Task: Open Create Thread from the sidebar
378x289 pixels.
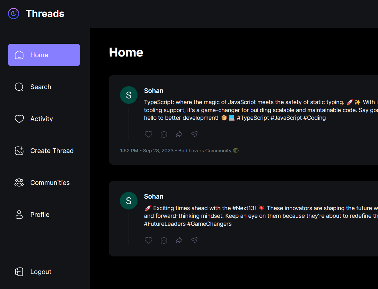Action: (x=52, y=151)
